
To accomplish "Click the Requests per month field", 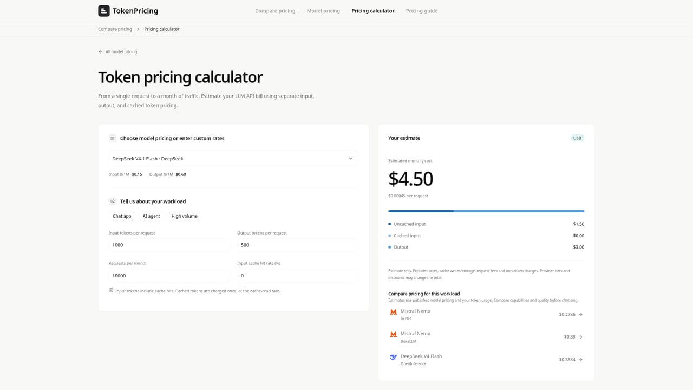I will pos(169,276).
